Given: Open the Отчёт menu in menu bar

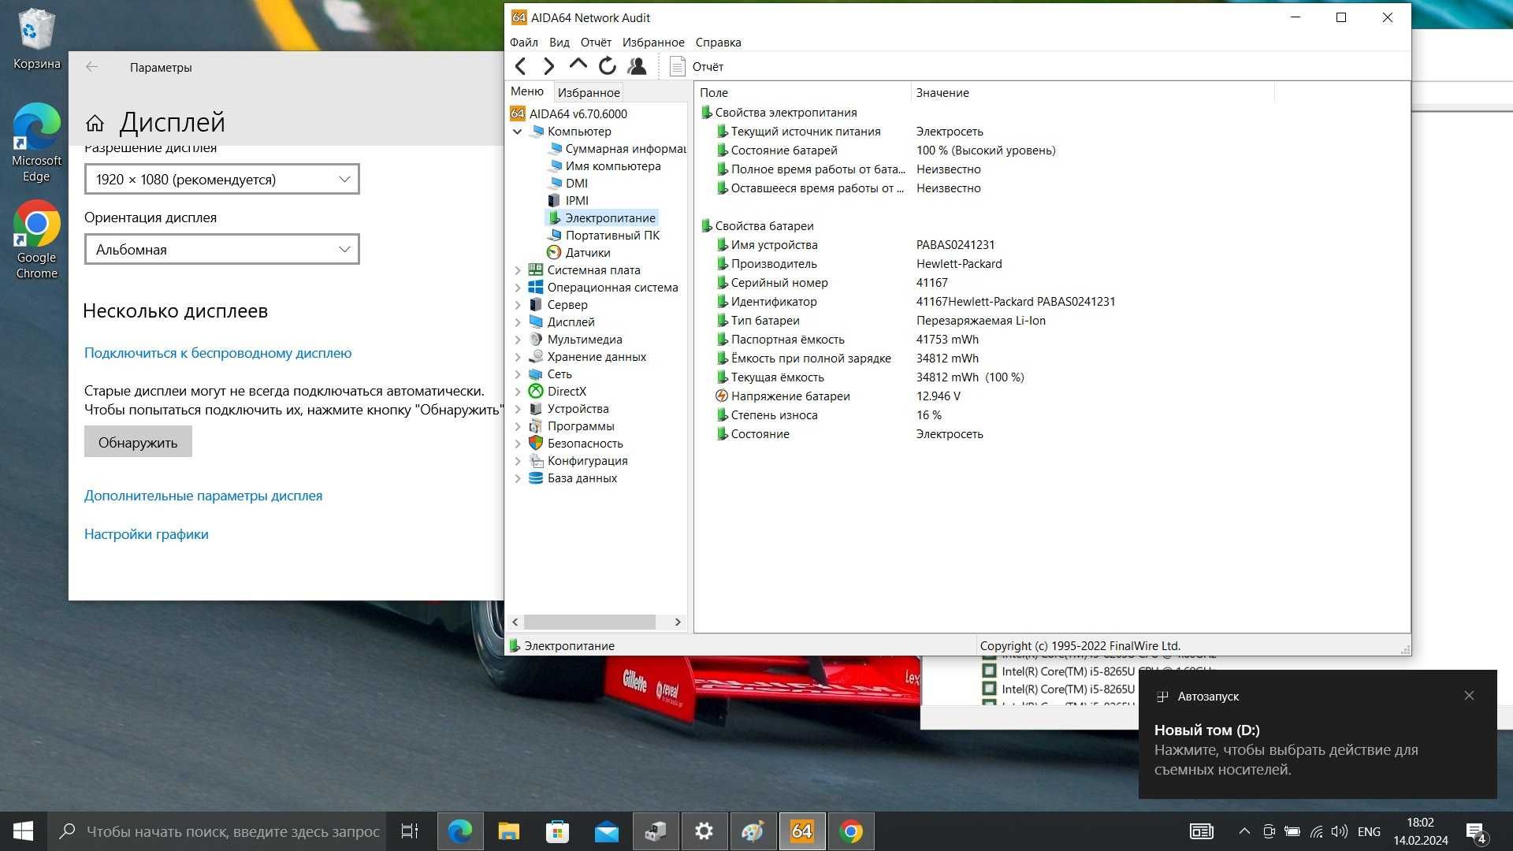Looking at the screenshot, I should pyautogui.click(x=596, y=43).
